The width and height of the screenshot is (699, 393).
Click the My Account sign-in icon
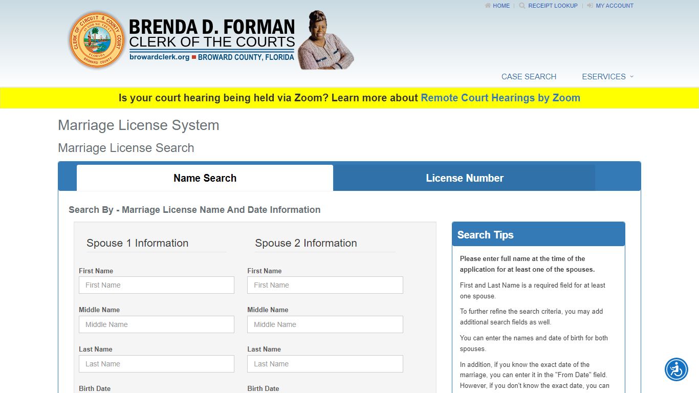click(590, 6)
